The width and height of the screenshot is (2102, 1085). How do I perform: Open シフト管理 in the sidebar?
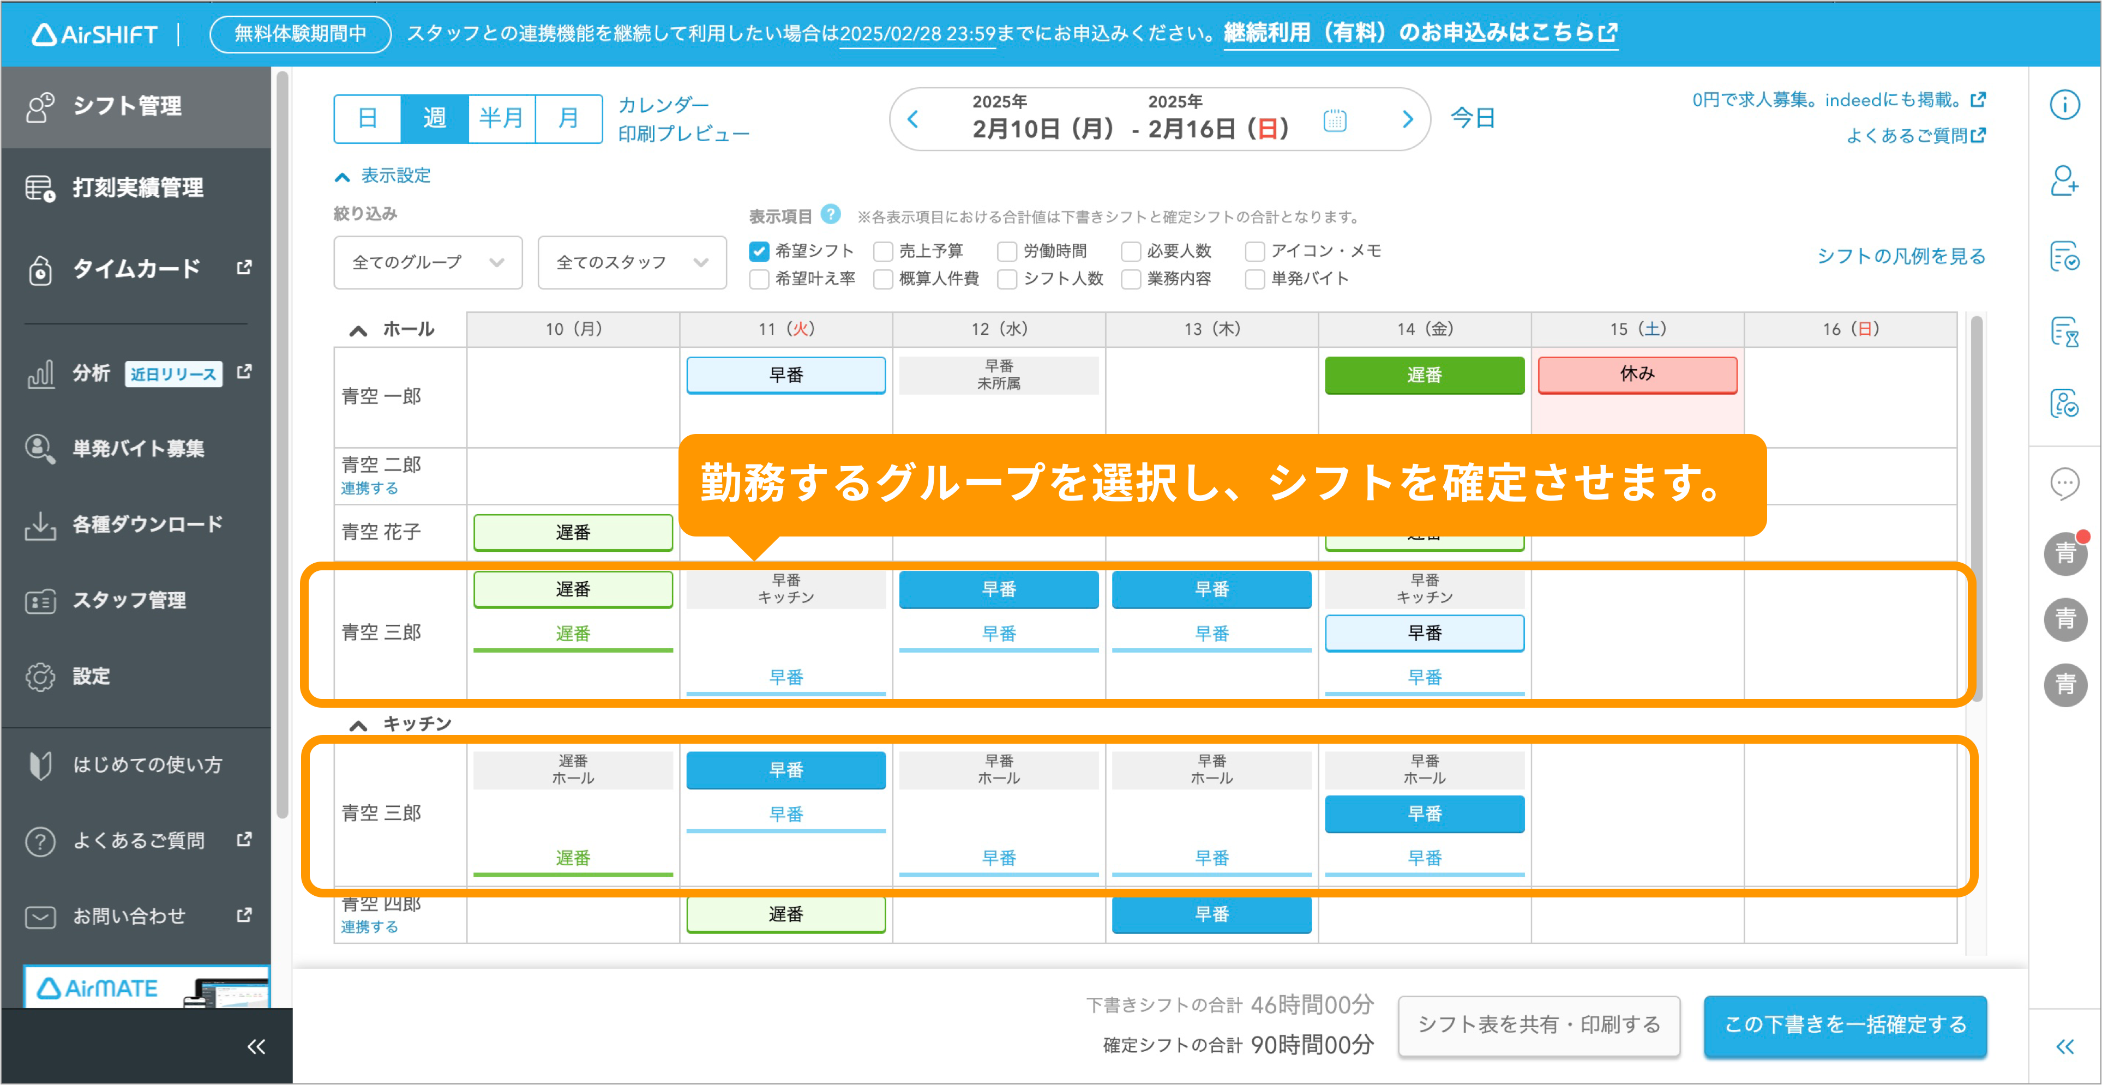[x=135, y=107]
